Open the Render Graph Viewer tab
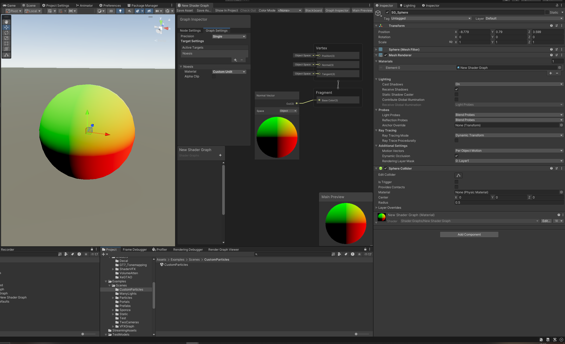The height and width of the screenshot is (344, 565). [223, 249]
